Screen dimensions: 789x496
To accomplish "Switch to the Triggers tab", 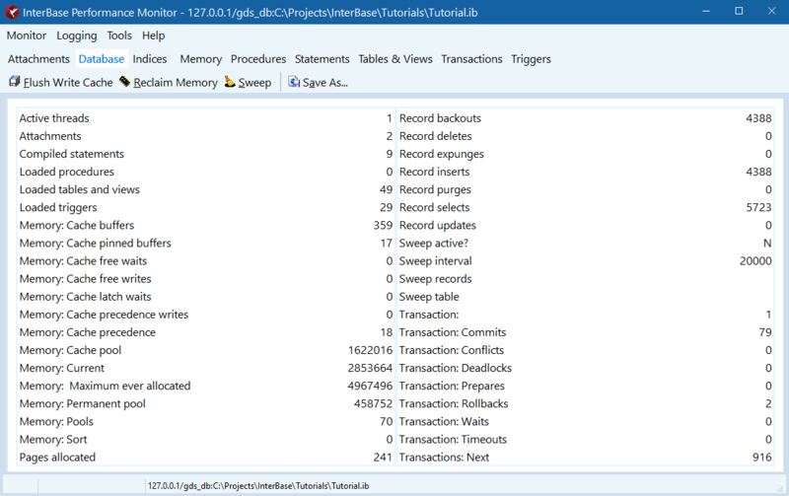I will point(531,59).
